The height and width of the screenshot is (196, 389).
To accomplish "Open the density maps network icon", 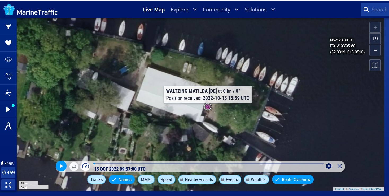I will point(8,93).
